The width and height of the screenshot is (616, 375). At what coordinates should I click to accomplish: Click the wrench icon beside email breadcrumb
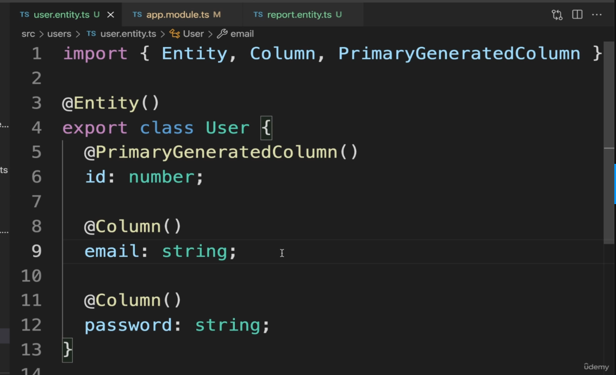tap(222, 34)
